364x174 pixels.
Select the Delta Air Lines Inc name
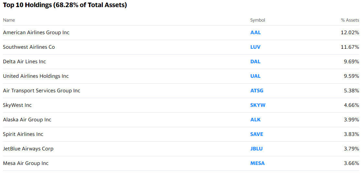pyautogui.click(x=24, y=62)
